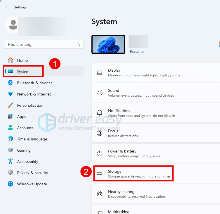Open Accounts settings category
Image resolution: width=220 pixels, height=214 pixels.
click(25, 128)
